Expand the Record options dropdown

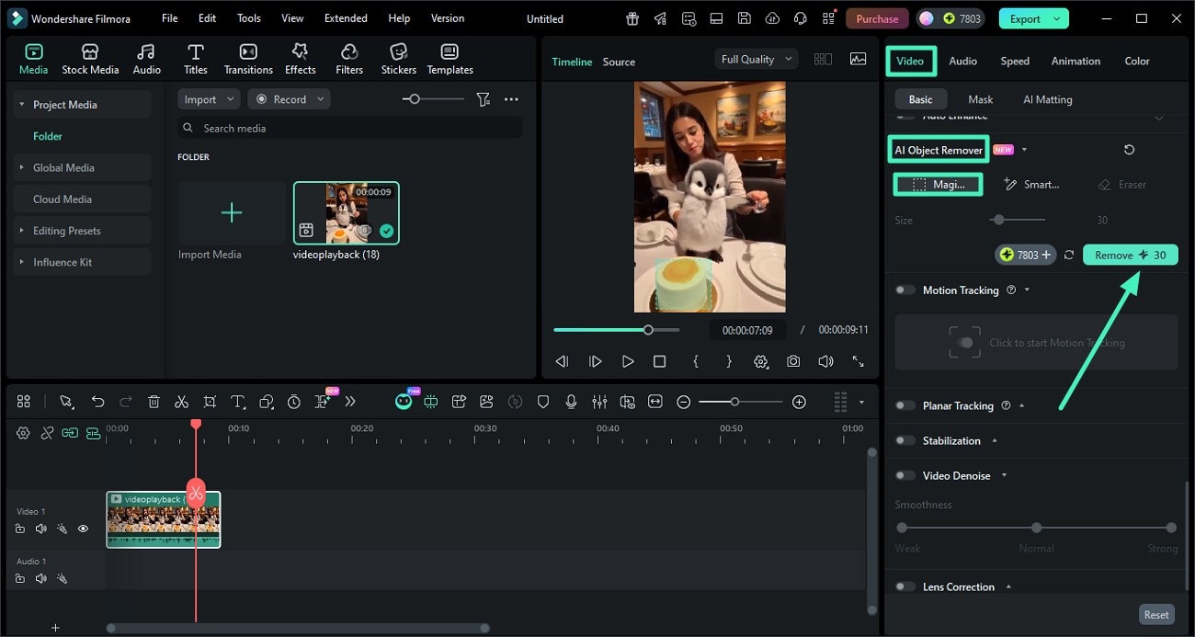tap(320, 98)
